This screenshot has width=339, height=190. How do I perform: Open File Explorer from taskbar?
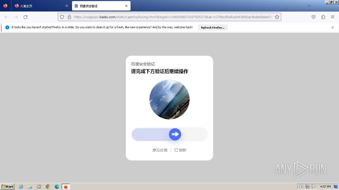(x=30, y=187)
